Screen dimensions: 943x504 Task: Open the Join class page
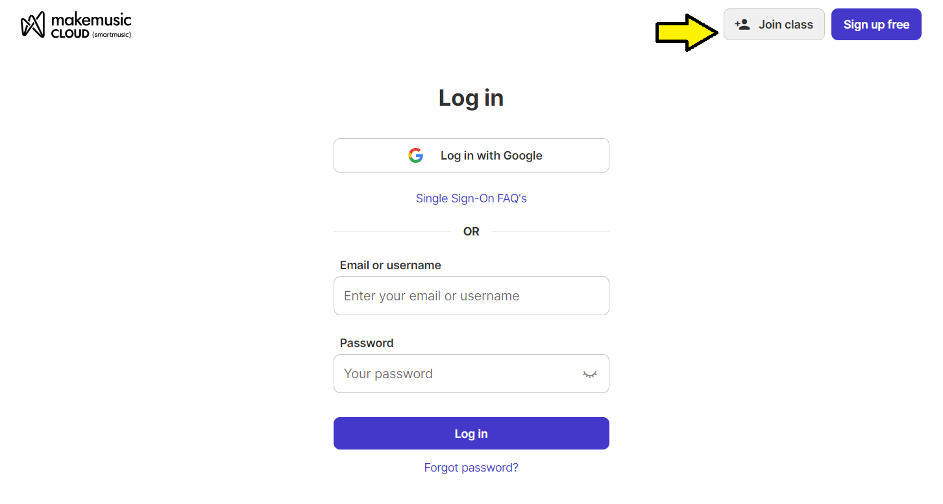coord(774,24)
